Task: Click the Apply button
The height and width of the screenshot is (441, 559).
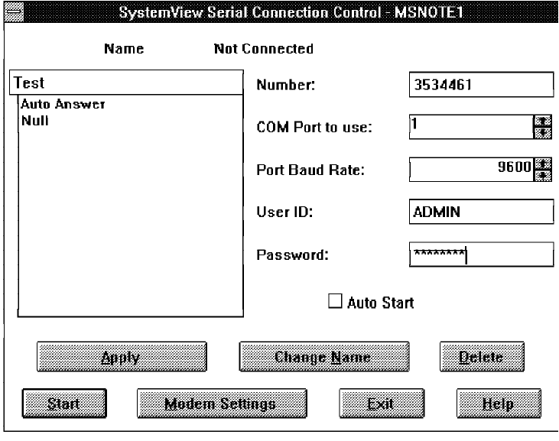Action: pos(122,357)
